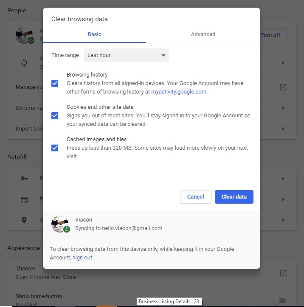Open the myactivity.google.com link
The height and width of the screenshot is (307, 304).
[x=179, y=91]
